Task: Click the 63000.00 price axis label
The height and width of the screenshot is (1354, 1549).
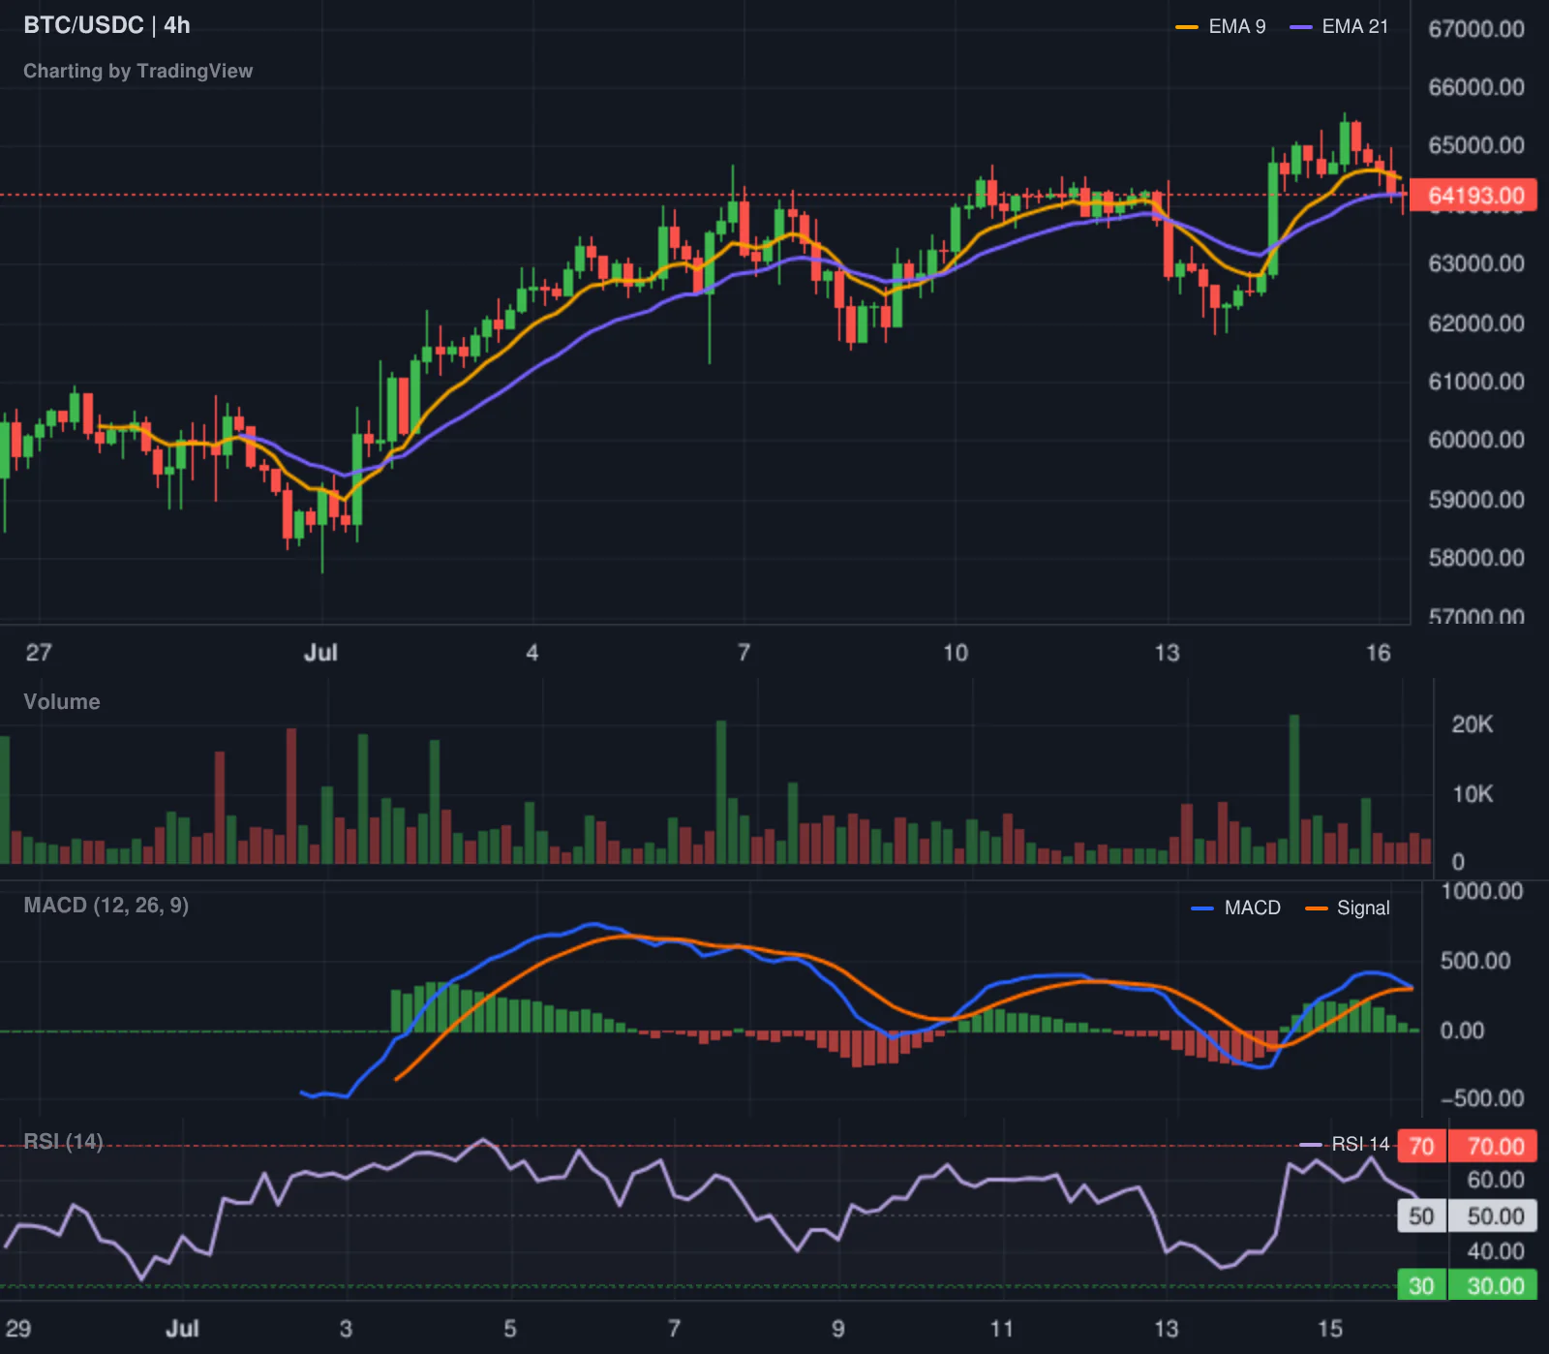Action: pyautogui.click(x=1476, y=263)
